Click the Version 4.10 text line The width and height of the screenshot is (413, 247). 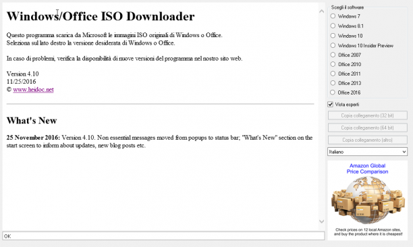click(23, 74)
